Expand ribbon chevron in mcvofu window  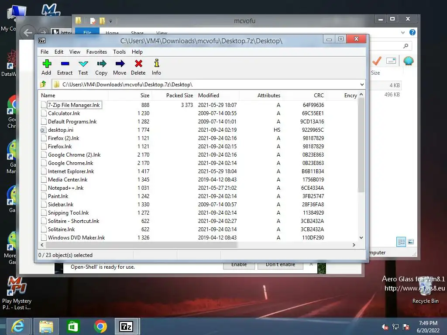[402, 32]
